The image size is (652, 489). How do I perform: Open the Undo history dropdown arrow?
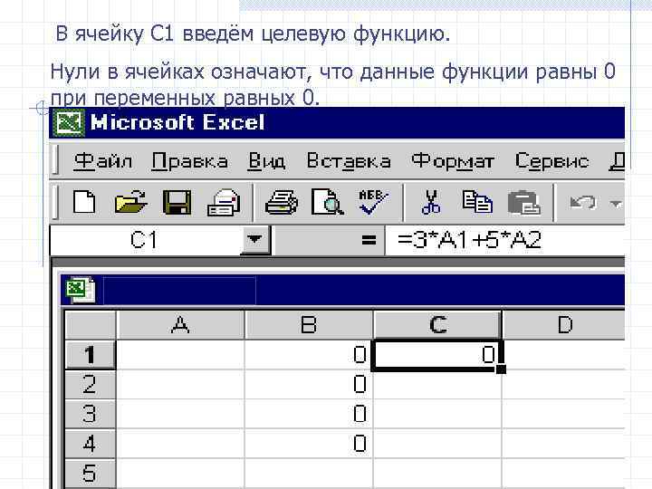point(616,203)
